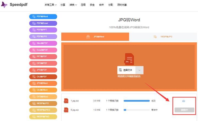Click the CAJ转PDF sidebar icon
This screenshot has height=121, width=198.
[x=34, y=77]
